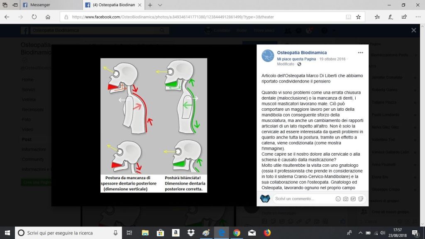Click the emoji icon in comment box

click(x=338, y=199)
